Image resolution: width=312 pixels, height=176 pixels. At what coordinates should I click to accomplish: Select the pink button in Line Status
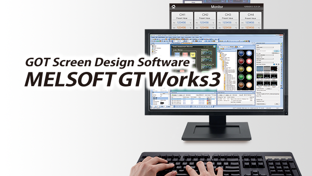tap(185, 54)
